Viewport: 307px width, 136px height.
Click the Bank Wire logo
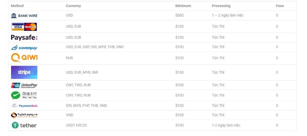[x=24, y=16]
